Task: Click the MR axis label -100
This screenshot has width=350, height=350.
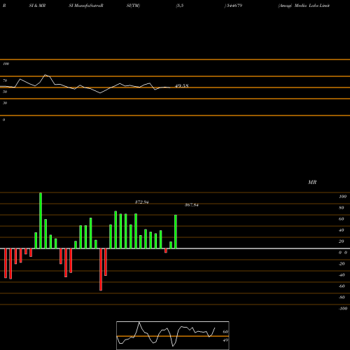Action: (x=343, y=309)
